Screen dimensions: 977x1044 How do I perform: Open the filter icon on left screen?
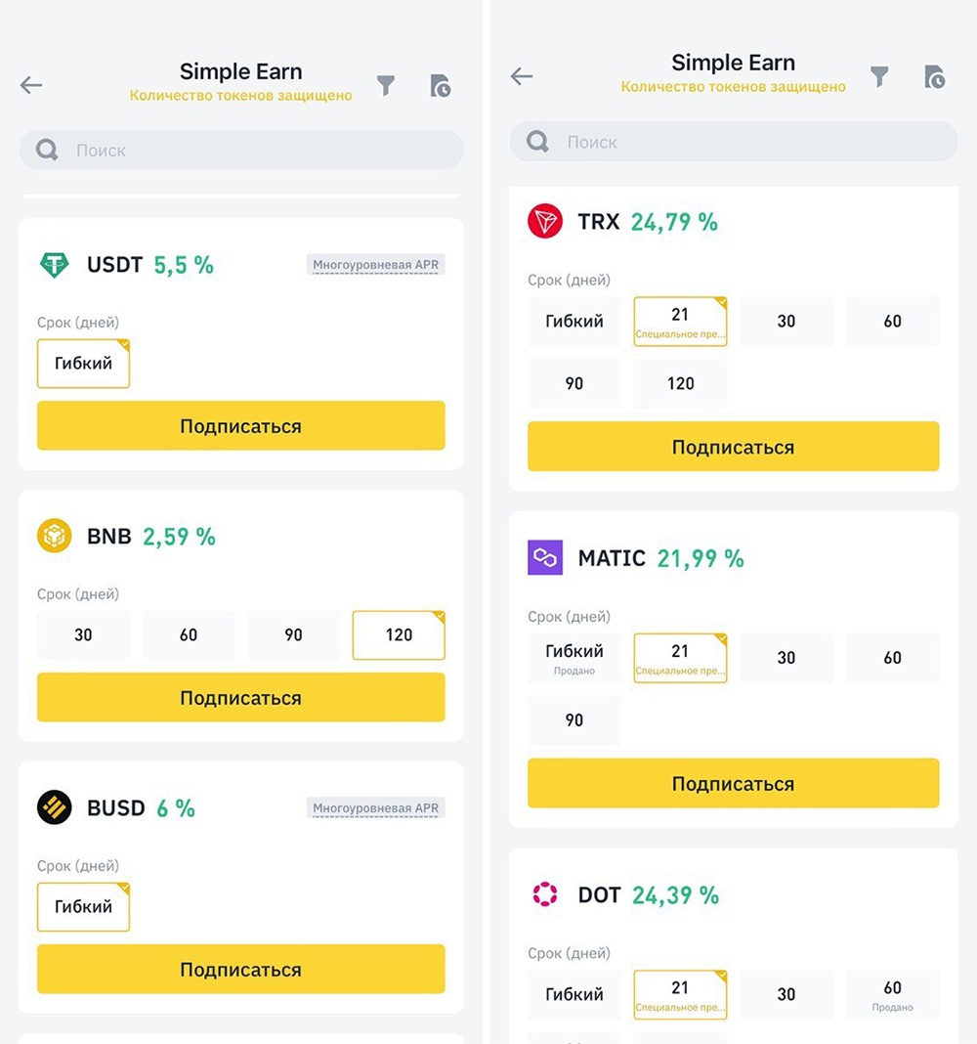coord(386,85)
